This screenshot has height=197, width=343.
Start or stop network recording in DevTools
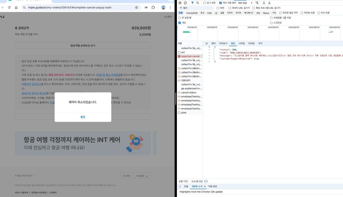(x=180, y=3)
